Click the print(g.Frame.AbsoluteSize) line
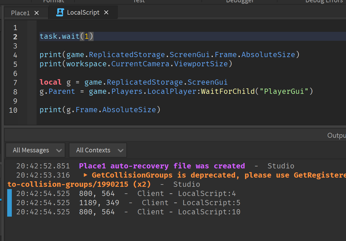346x241 pixels. click(100, 110)
